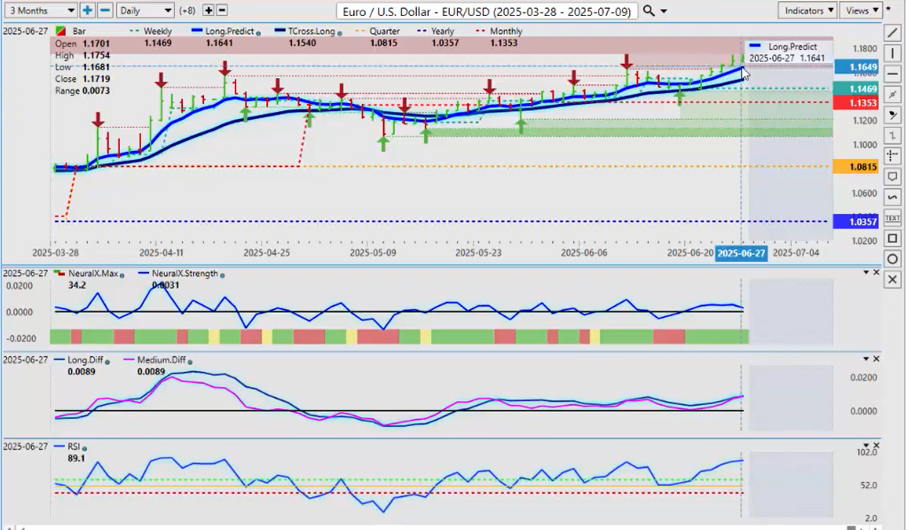
Task: Select the horizontal line drawing tool
Action: coord(893,73)
